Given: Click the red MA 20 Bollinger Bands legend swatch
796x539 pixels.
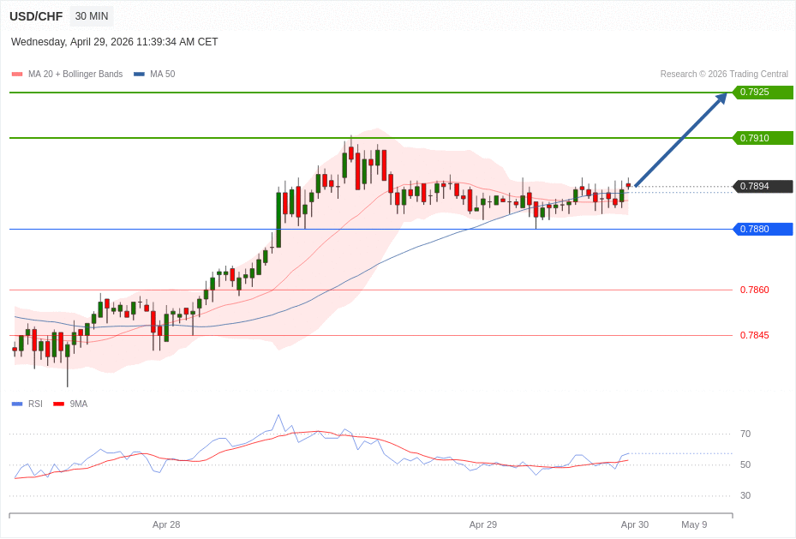Looking at the screenshot, I should (17, 75).
